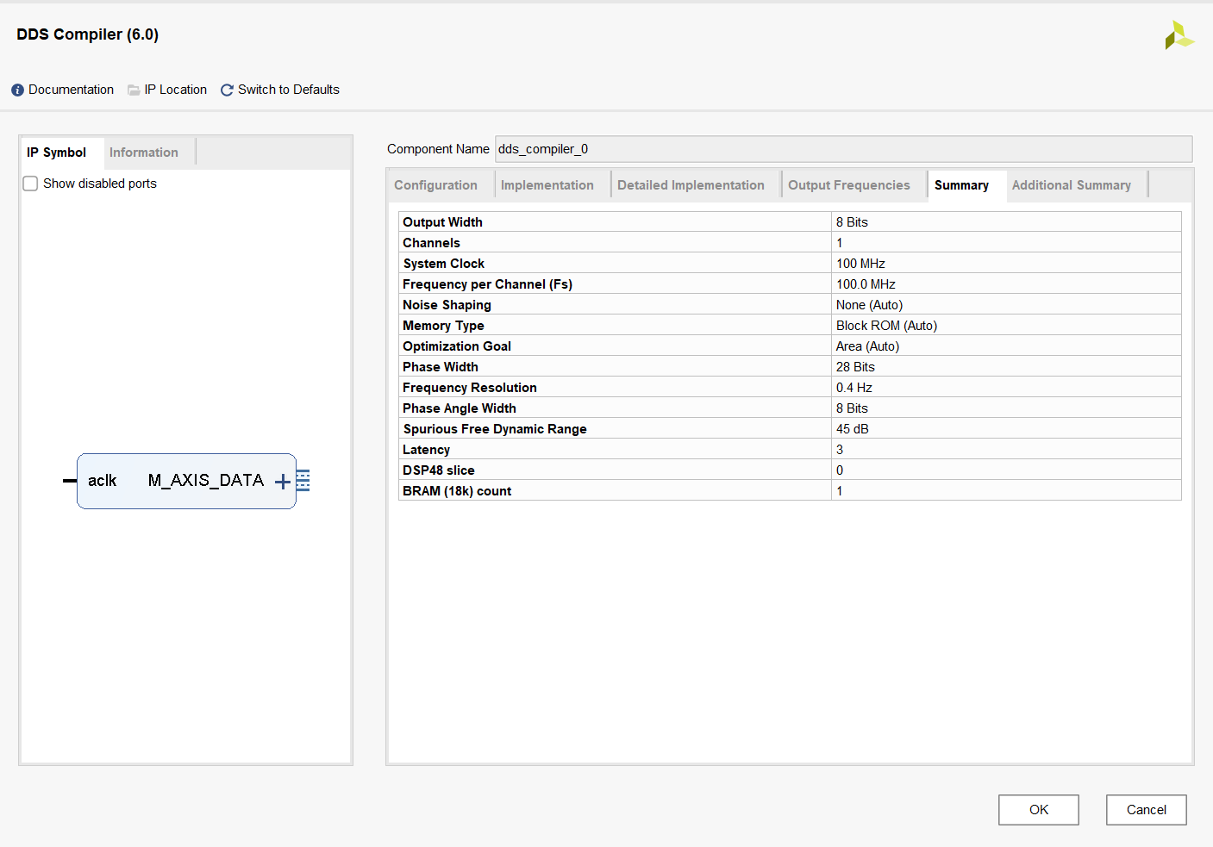1213x847 pixels.
Task: Select the Channels row label
Action: [x=431, y=243]
